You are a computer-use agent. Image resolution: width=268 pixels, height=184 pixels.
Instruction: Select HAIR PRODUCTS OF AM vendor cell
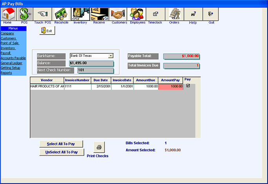tap(47, 87)
